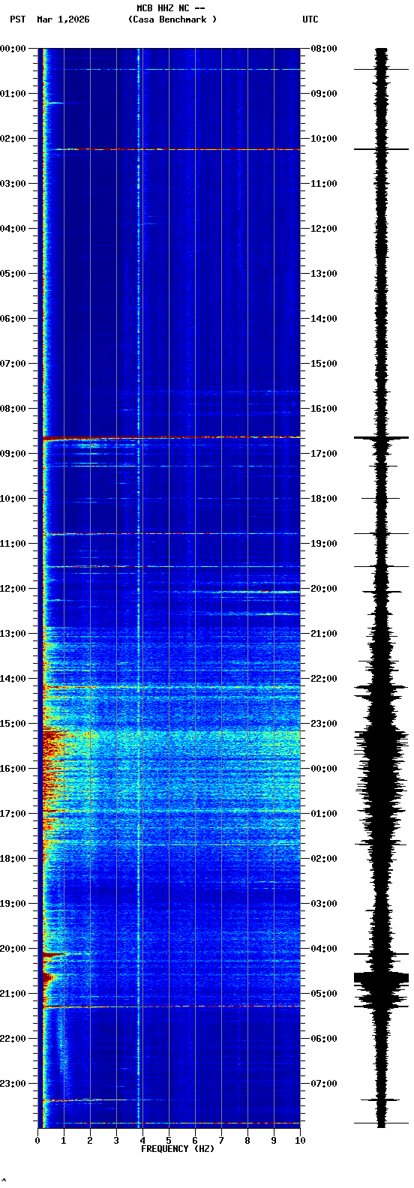414x1188 pixels.
Task: Click the 9 Hz frequency axis label
Action: coord(274,1141)
